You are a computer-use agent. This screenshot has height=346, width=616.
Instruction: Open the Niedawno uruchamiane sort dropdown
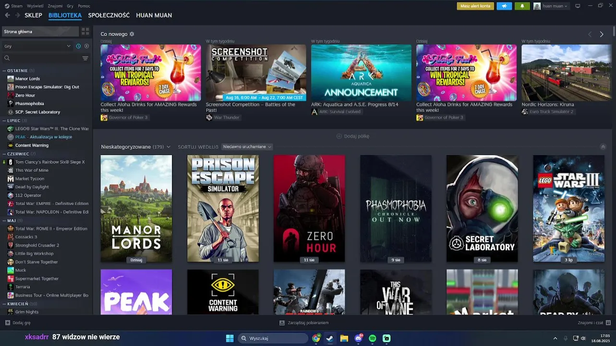(x=247, y=147)
